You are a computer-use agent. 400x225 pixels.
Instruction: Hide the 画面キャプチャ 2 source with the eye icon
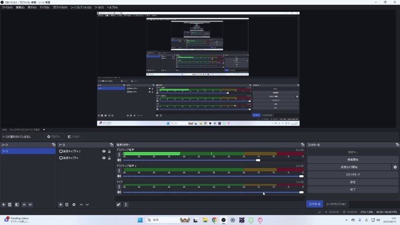tap(104, 151)
